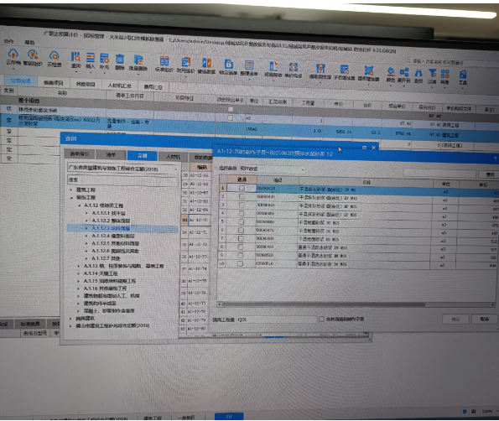This screenshot has height=421, width=499.
Task: Select the A.1.12.4 tree item
Action: (113, 236)
